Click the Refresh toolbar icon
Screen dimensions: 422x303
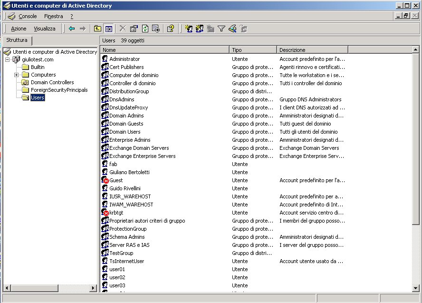pos(145,29)
